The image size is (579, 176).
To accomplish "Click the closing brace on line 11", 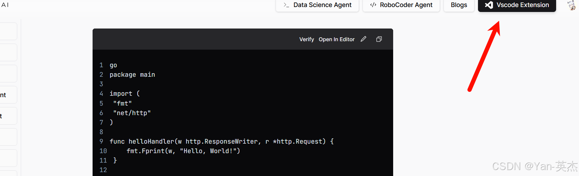I will tap(115, 161).
